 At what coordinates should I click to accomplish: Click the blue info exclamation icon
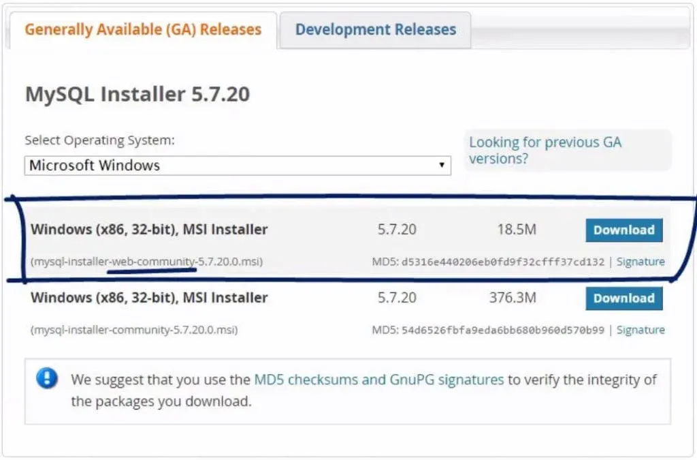(47, 378)
